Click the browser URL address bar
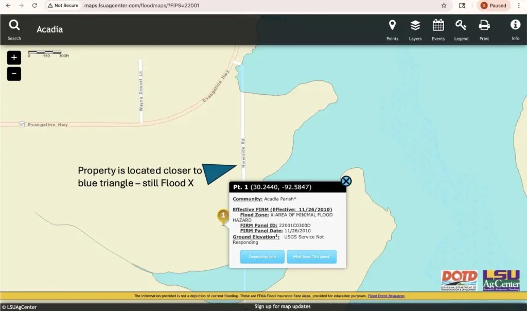The image size is (527, 311). (x=257, y=6)
